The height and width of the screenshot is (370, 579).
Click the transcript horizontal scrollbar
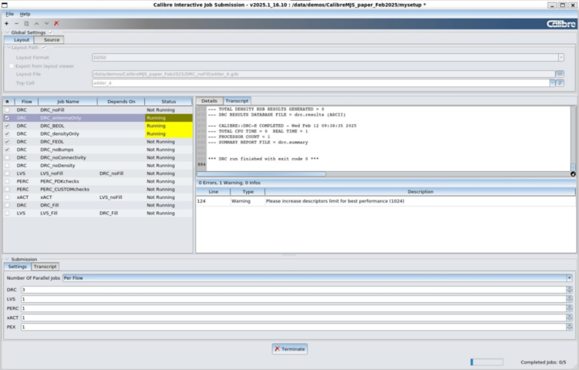point(261,174)
